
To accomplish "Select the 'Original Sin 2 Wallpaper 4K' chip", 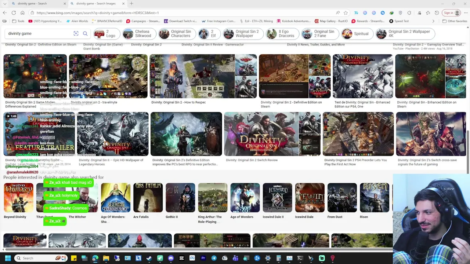I will click(405, 34).
